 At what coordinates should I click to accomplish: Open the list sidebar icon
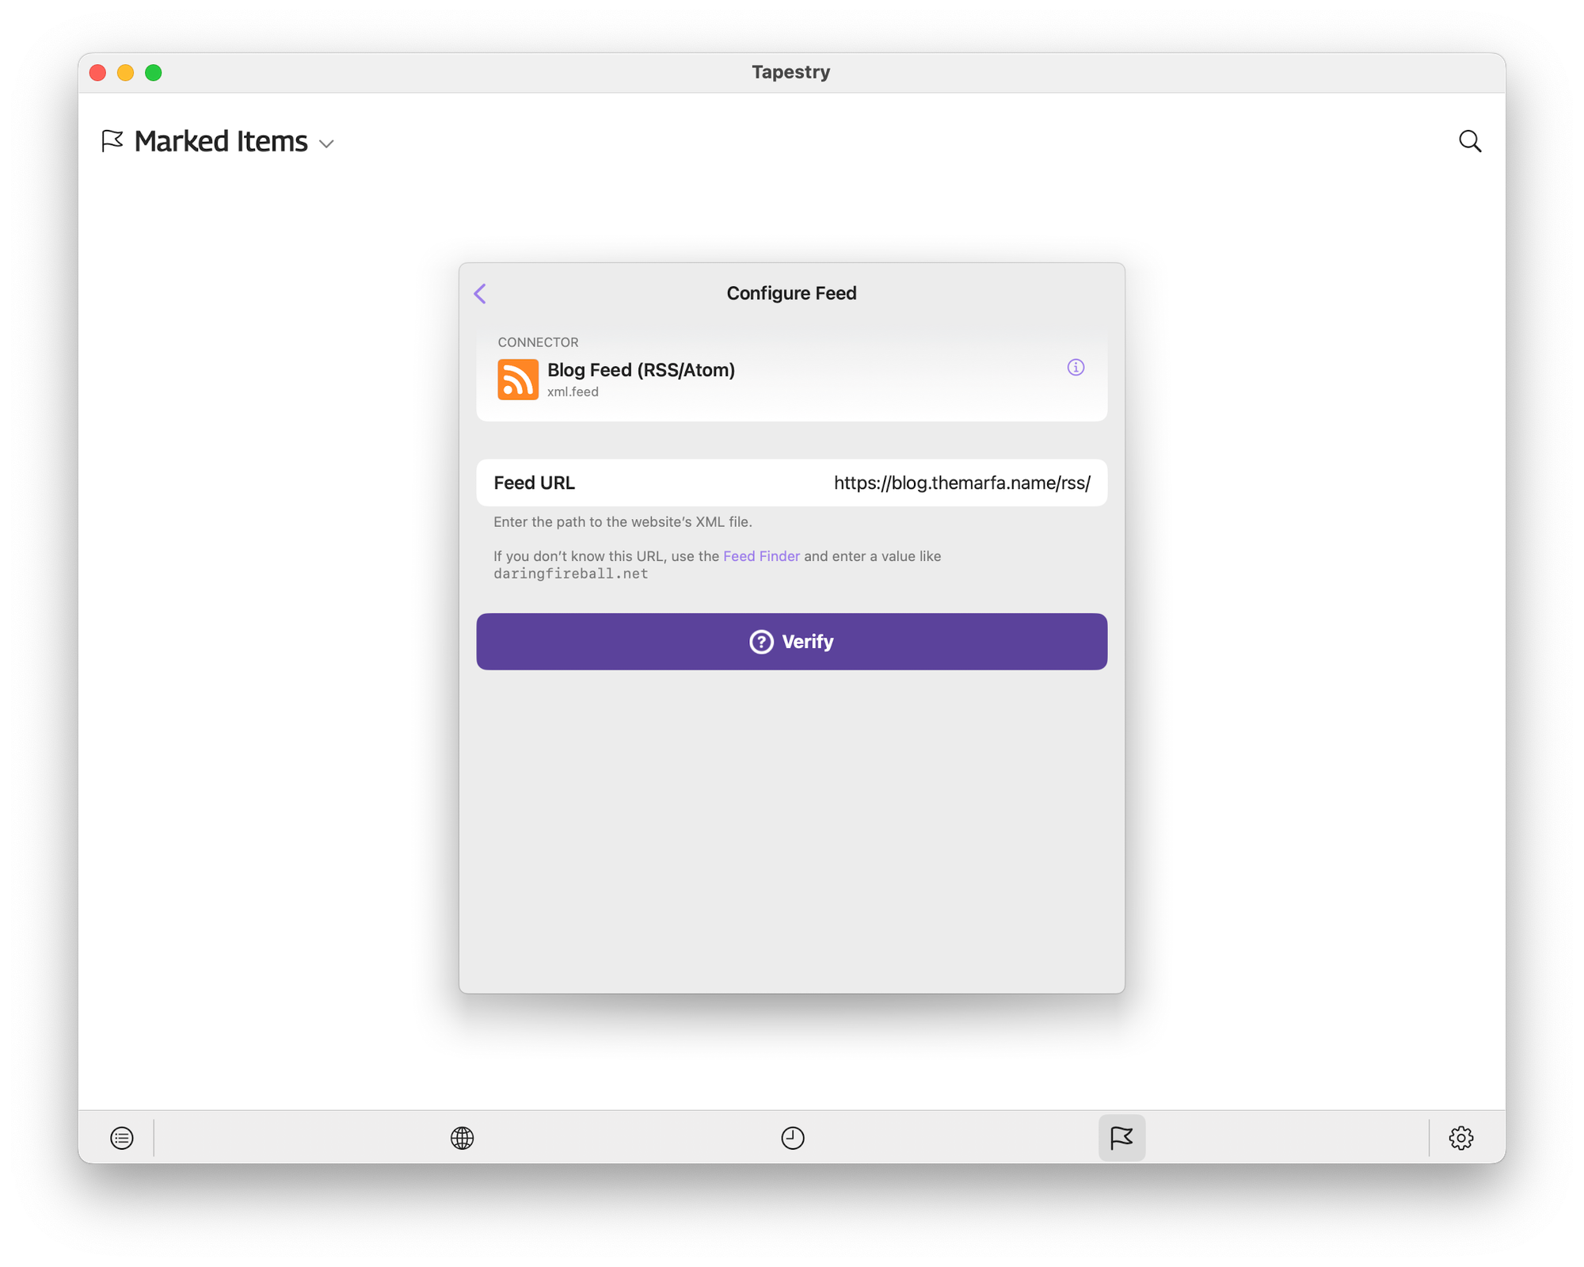coord(122,1138)
